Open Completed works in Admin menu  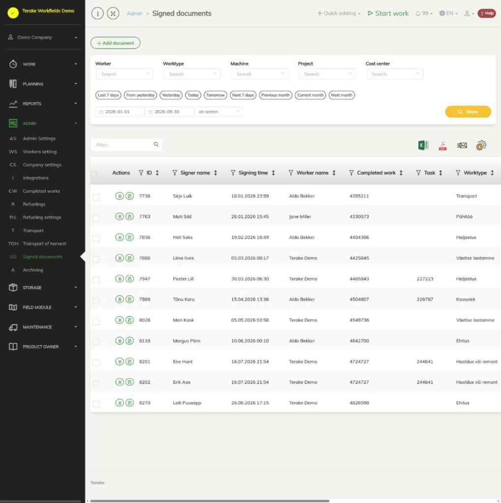[x=41, y=191]
